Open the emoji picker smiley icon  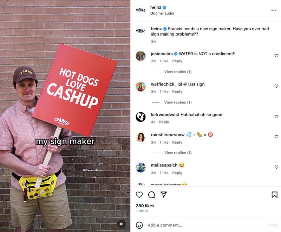(139, 225)
